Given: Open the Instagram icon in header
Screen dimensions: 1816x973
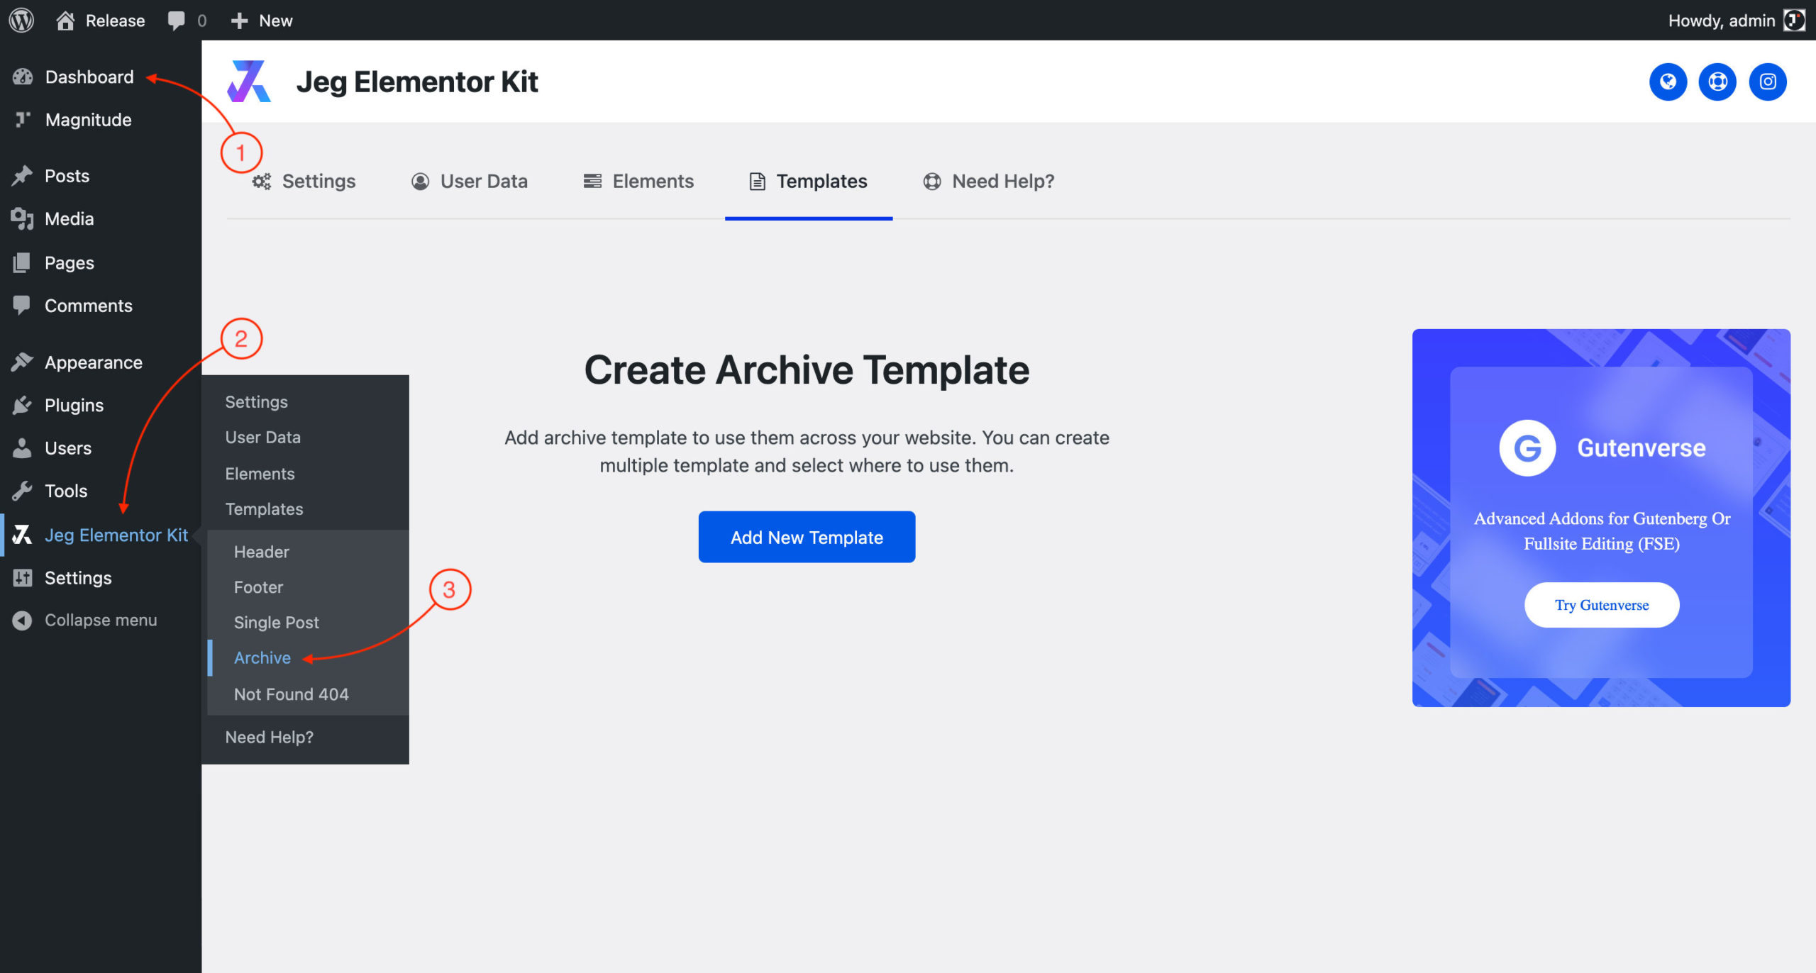Looking at the screenshot, I should [x=1767, y=82].
